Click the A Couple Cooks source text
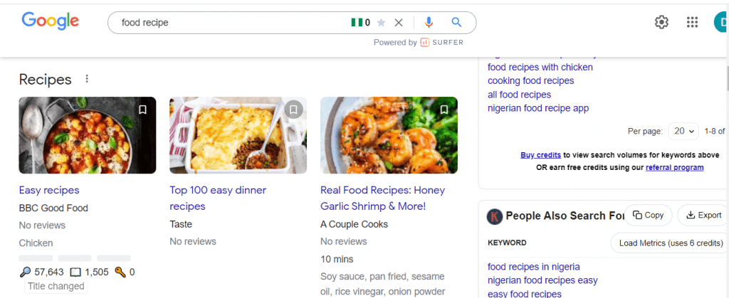This screenshot has height=298, width=729. 355,224
